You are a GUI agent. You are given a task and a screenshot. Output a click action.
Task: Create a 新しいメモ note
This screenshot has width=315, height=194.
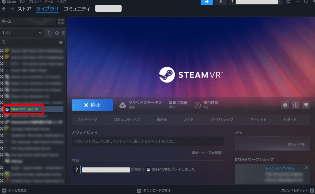click(x=272, y=144)
